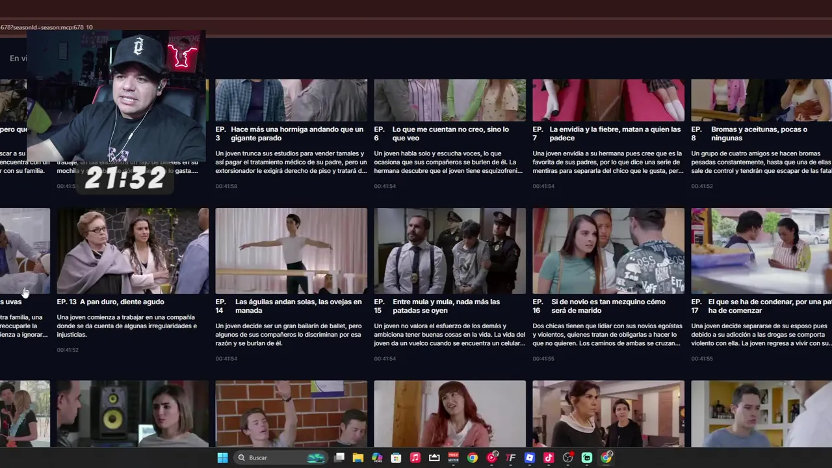Click the Buscar taskbar search box
Viewport: 832px width, 468px height.
click(x=281, y=458)
